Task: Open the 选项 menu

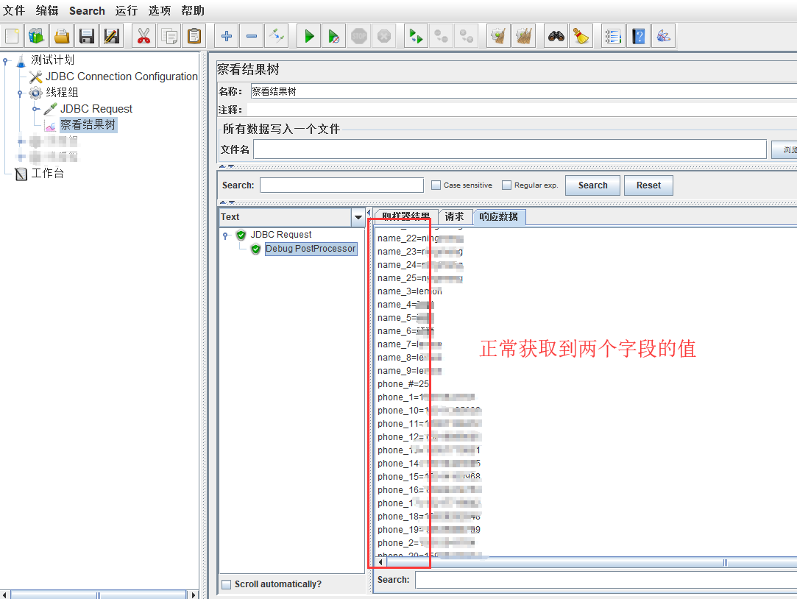Action: coord(159,10)
